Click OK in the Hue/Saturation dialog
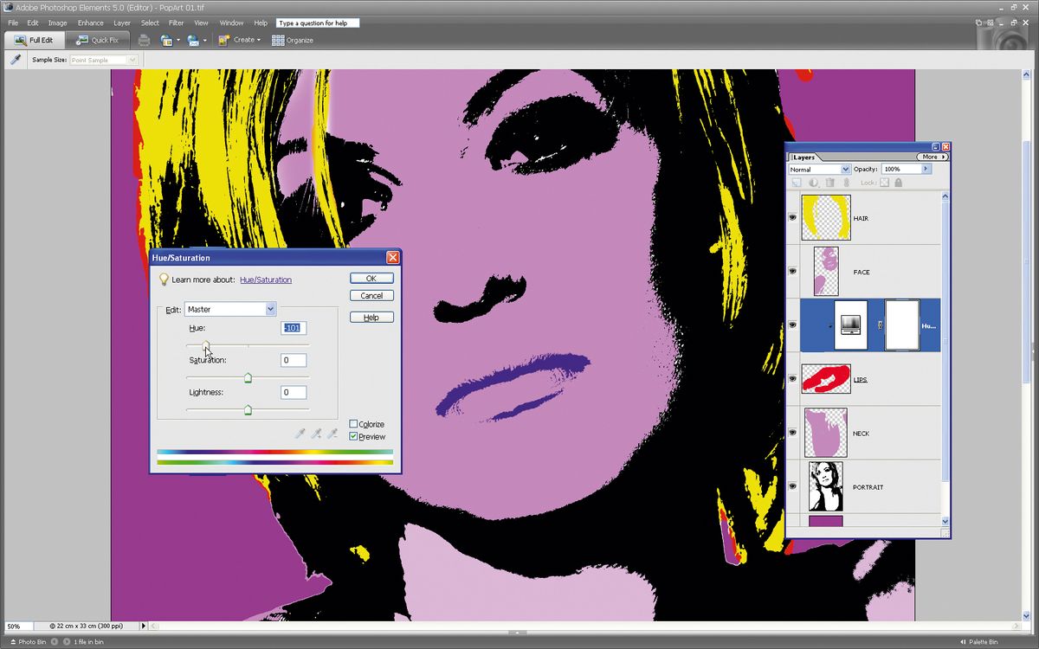 (x=371, y=278)
